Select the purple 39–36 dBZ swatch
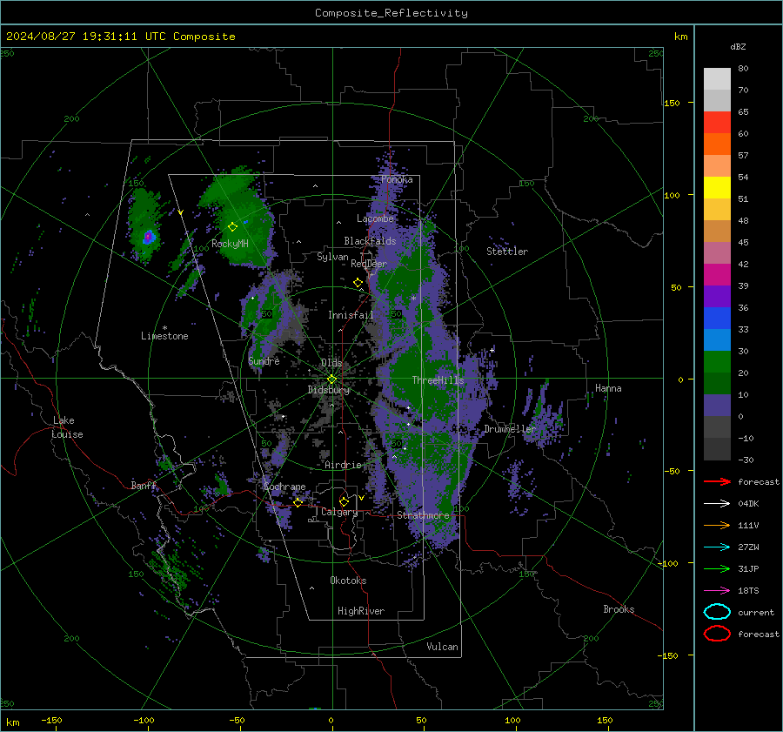The width and height of the screenshot is (783, 732). tap(717, 297)
